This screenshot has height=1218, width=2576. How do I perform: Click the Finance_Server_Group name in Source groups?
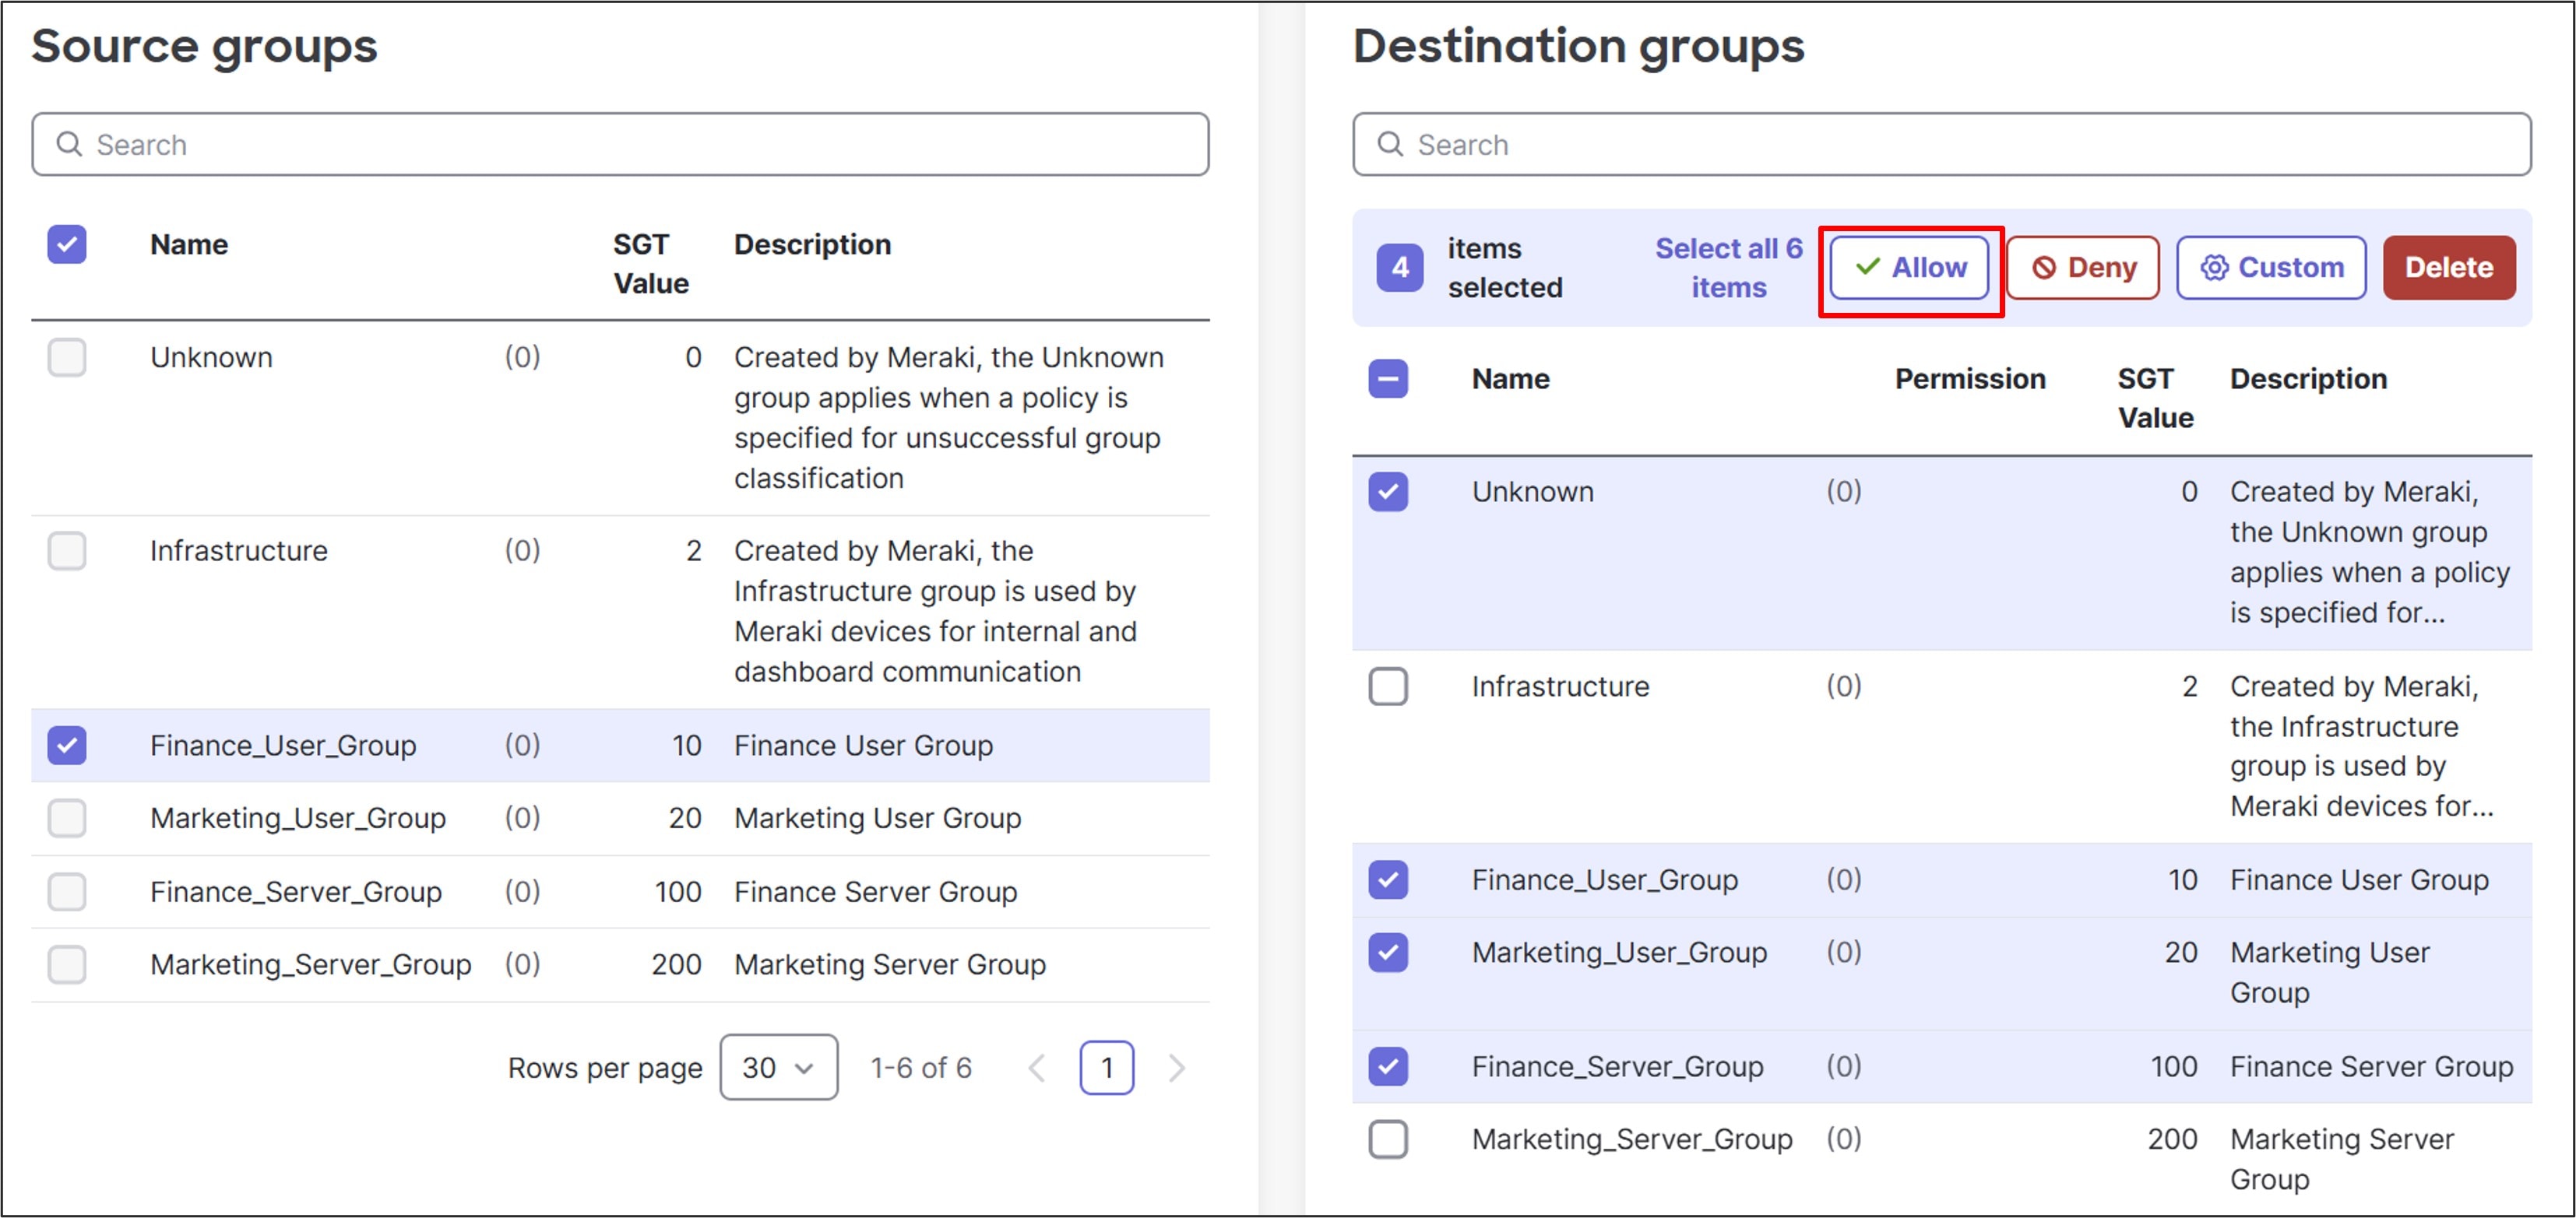point(296,891)
